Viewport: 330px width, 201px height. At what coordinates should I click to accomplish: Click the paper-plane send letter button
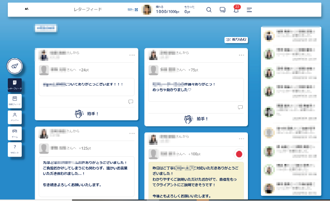pos(14,66)
